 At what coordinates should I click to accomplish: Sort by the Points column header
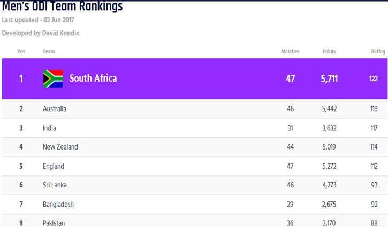pos(329,51)
